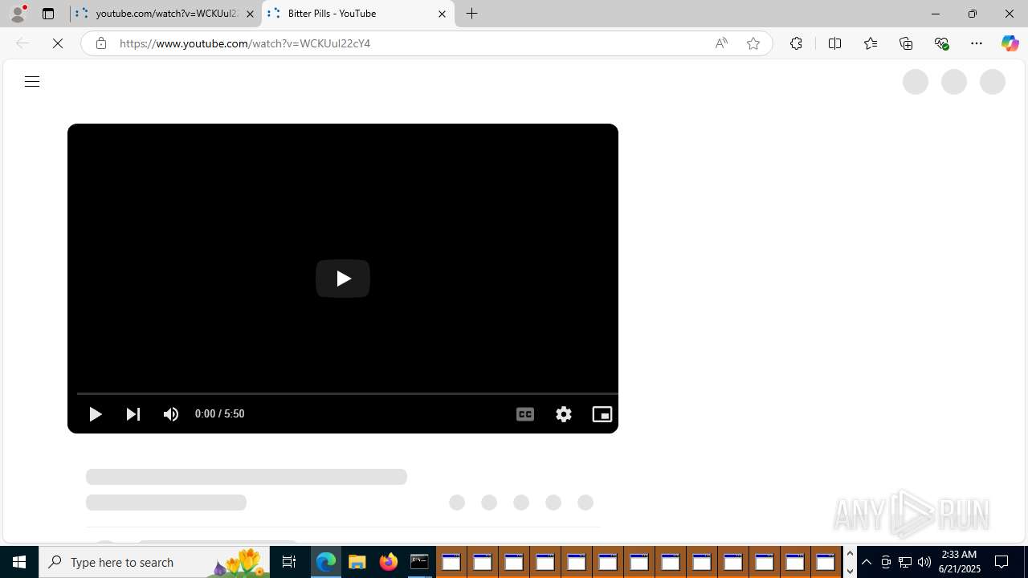The height and width of the screenshot is (578, 1028).
Task: Toggle closed captions on the video
Action: (525, 414)
